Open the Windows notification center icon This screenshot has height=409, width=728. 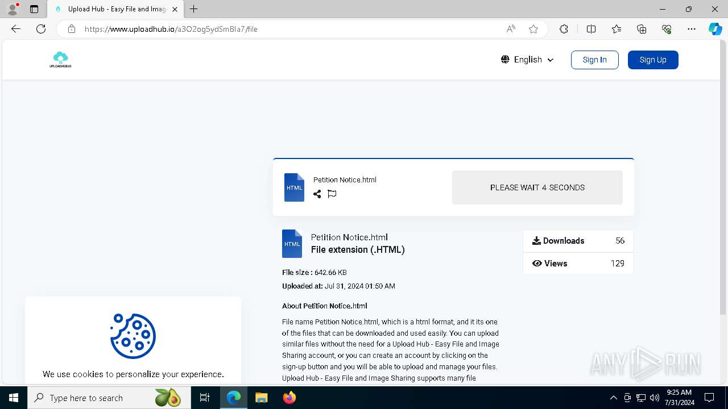709,398
